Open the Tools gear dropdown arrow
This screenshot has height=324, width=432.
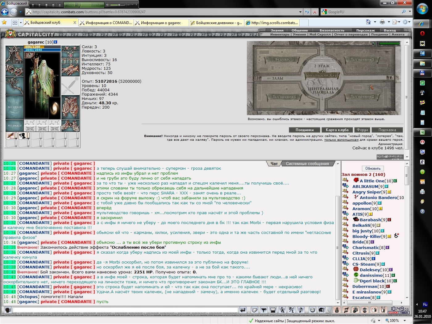tap(410, 22)
